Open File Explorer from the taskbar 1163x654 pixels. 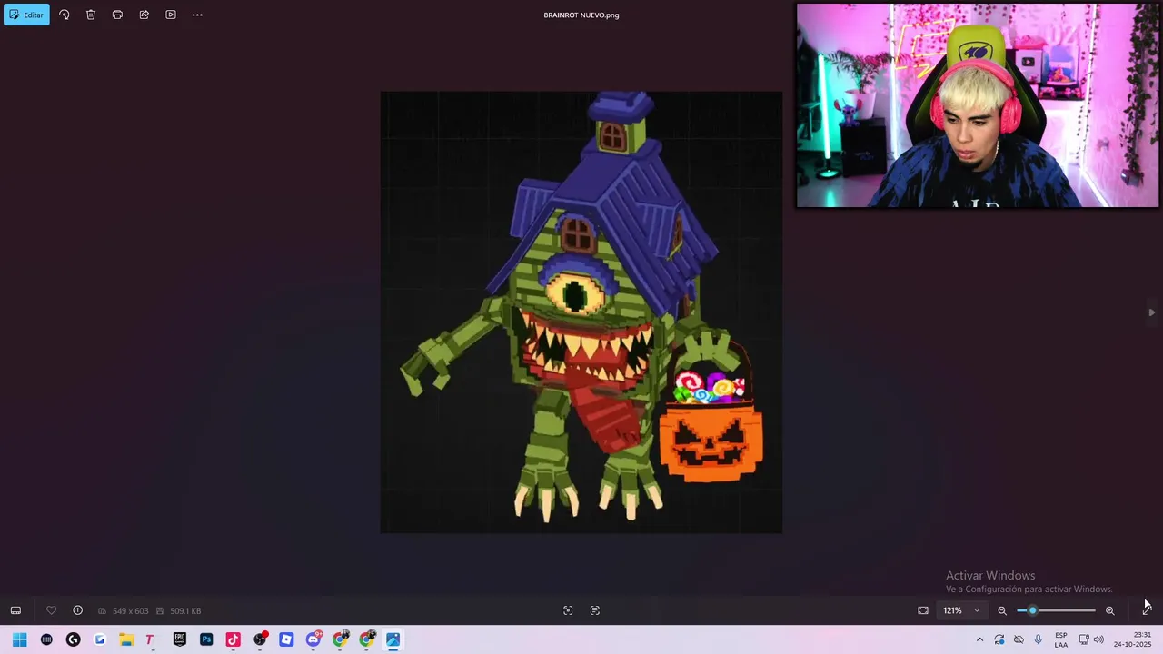[126, 639]
